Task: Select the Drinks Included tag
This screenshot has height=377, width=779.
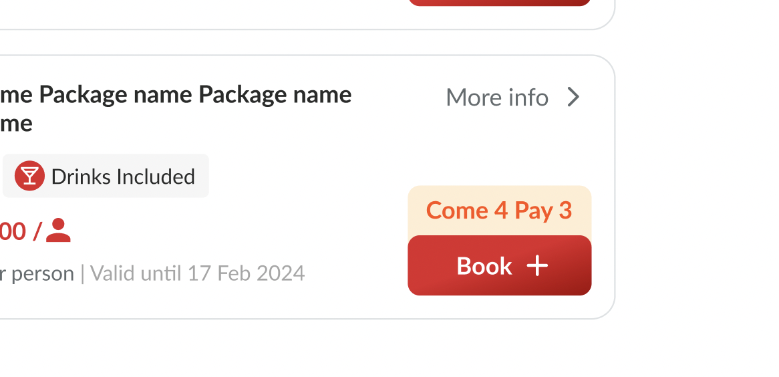Action: pyautogui.click(x=106, y=176)
